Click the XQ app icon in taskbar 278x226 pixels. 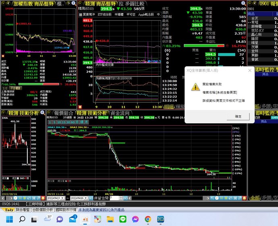coord(160,219)
